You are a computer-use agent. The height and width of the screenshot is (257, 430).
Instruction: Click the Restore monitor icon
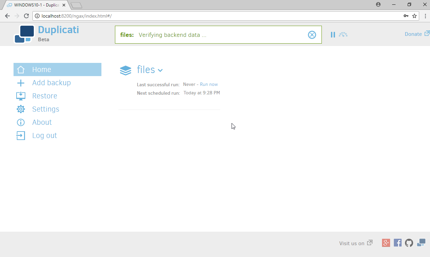(21, 96)
